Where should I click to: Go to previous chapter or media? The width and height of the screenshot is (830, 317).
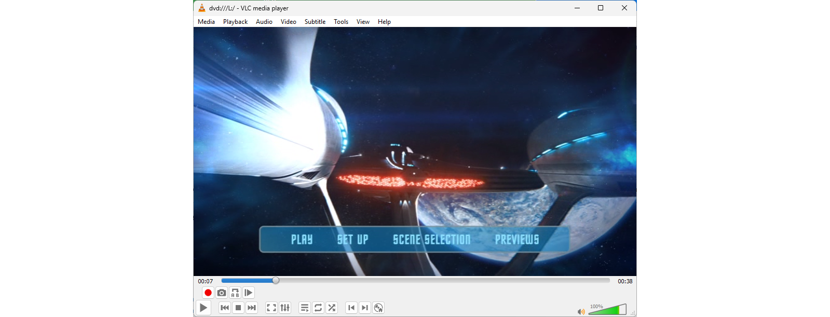point(225,308)
